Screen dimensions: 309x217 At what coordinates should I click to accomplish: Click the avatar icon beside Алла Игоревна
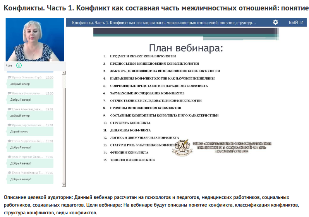coord(9,157)
